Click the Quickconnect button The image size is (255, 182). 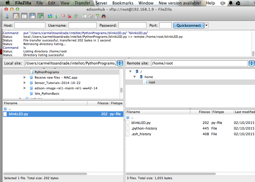click(189, 25)
